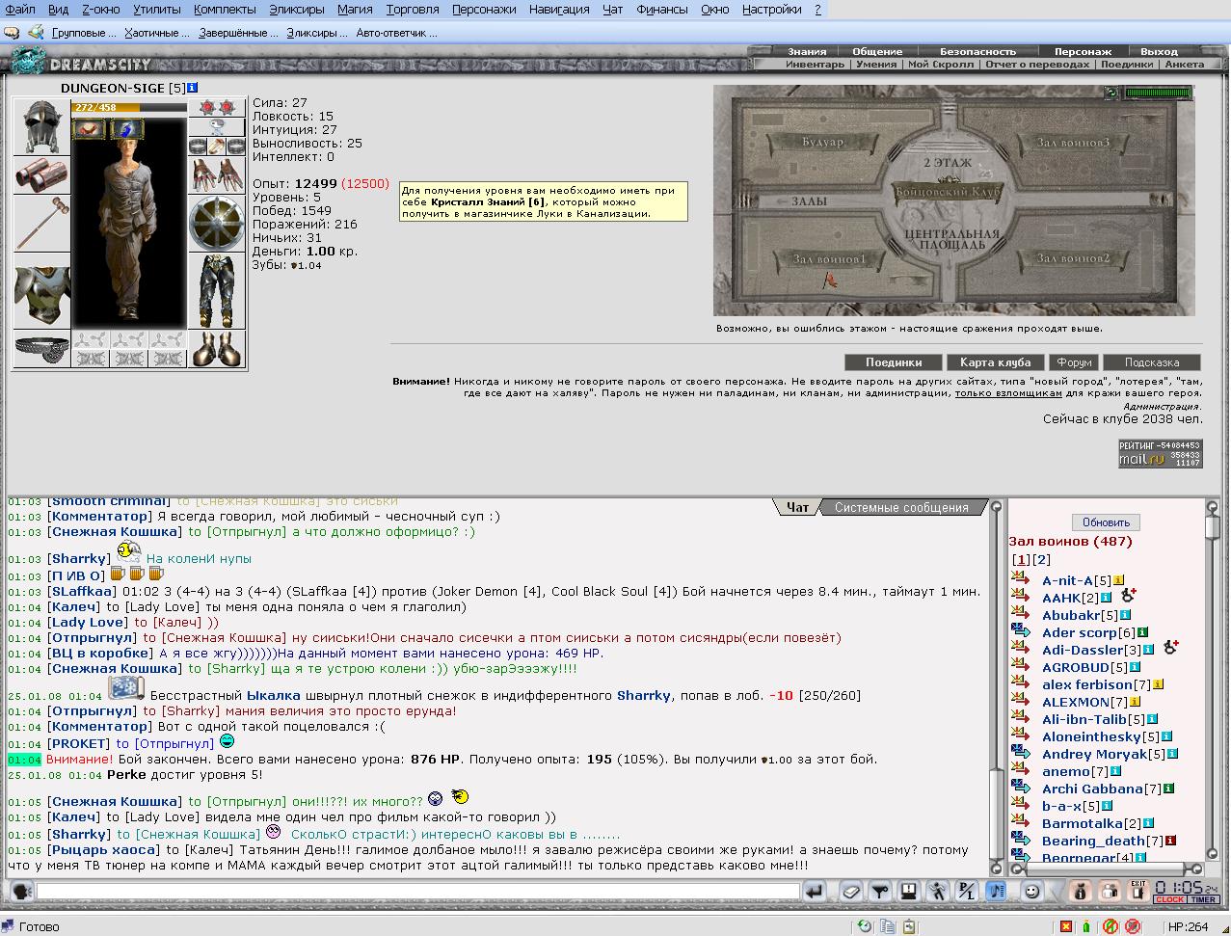The width and height of the screenshot is (1231, 936).
Task: Click the chat message input field
Action: pyautogui.click(x=418, y=892)
